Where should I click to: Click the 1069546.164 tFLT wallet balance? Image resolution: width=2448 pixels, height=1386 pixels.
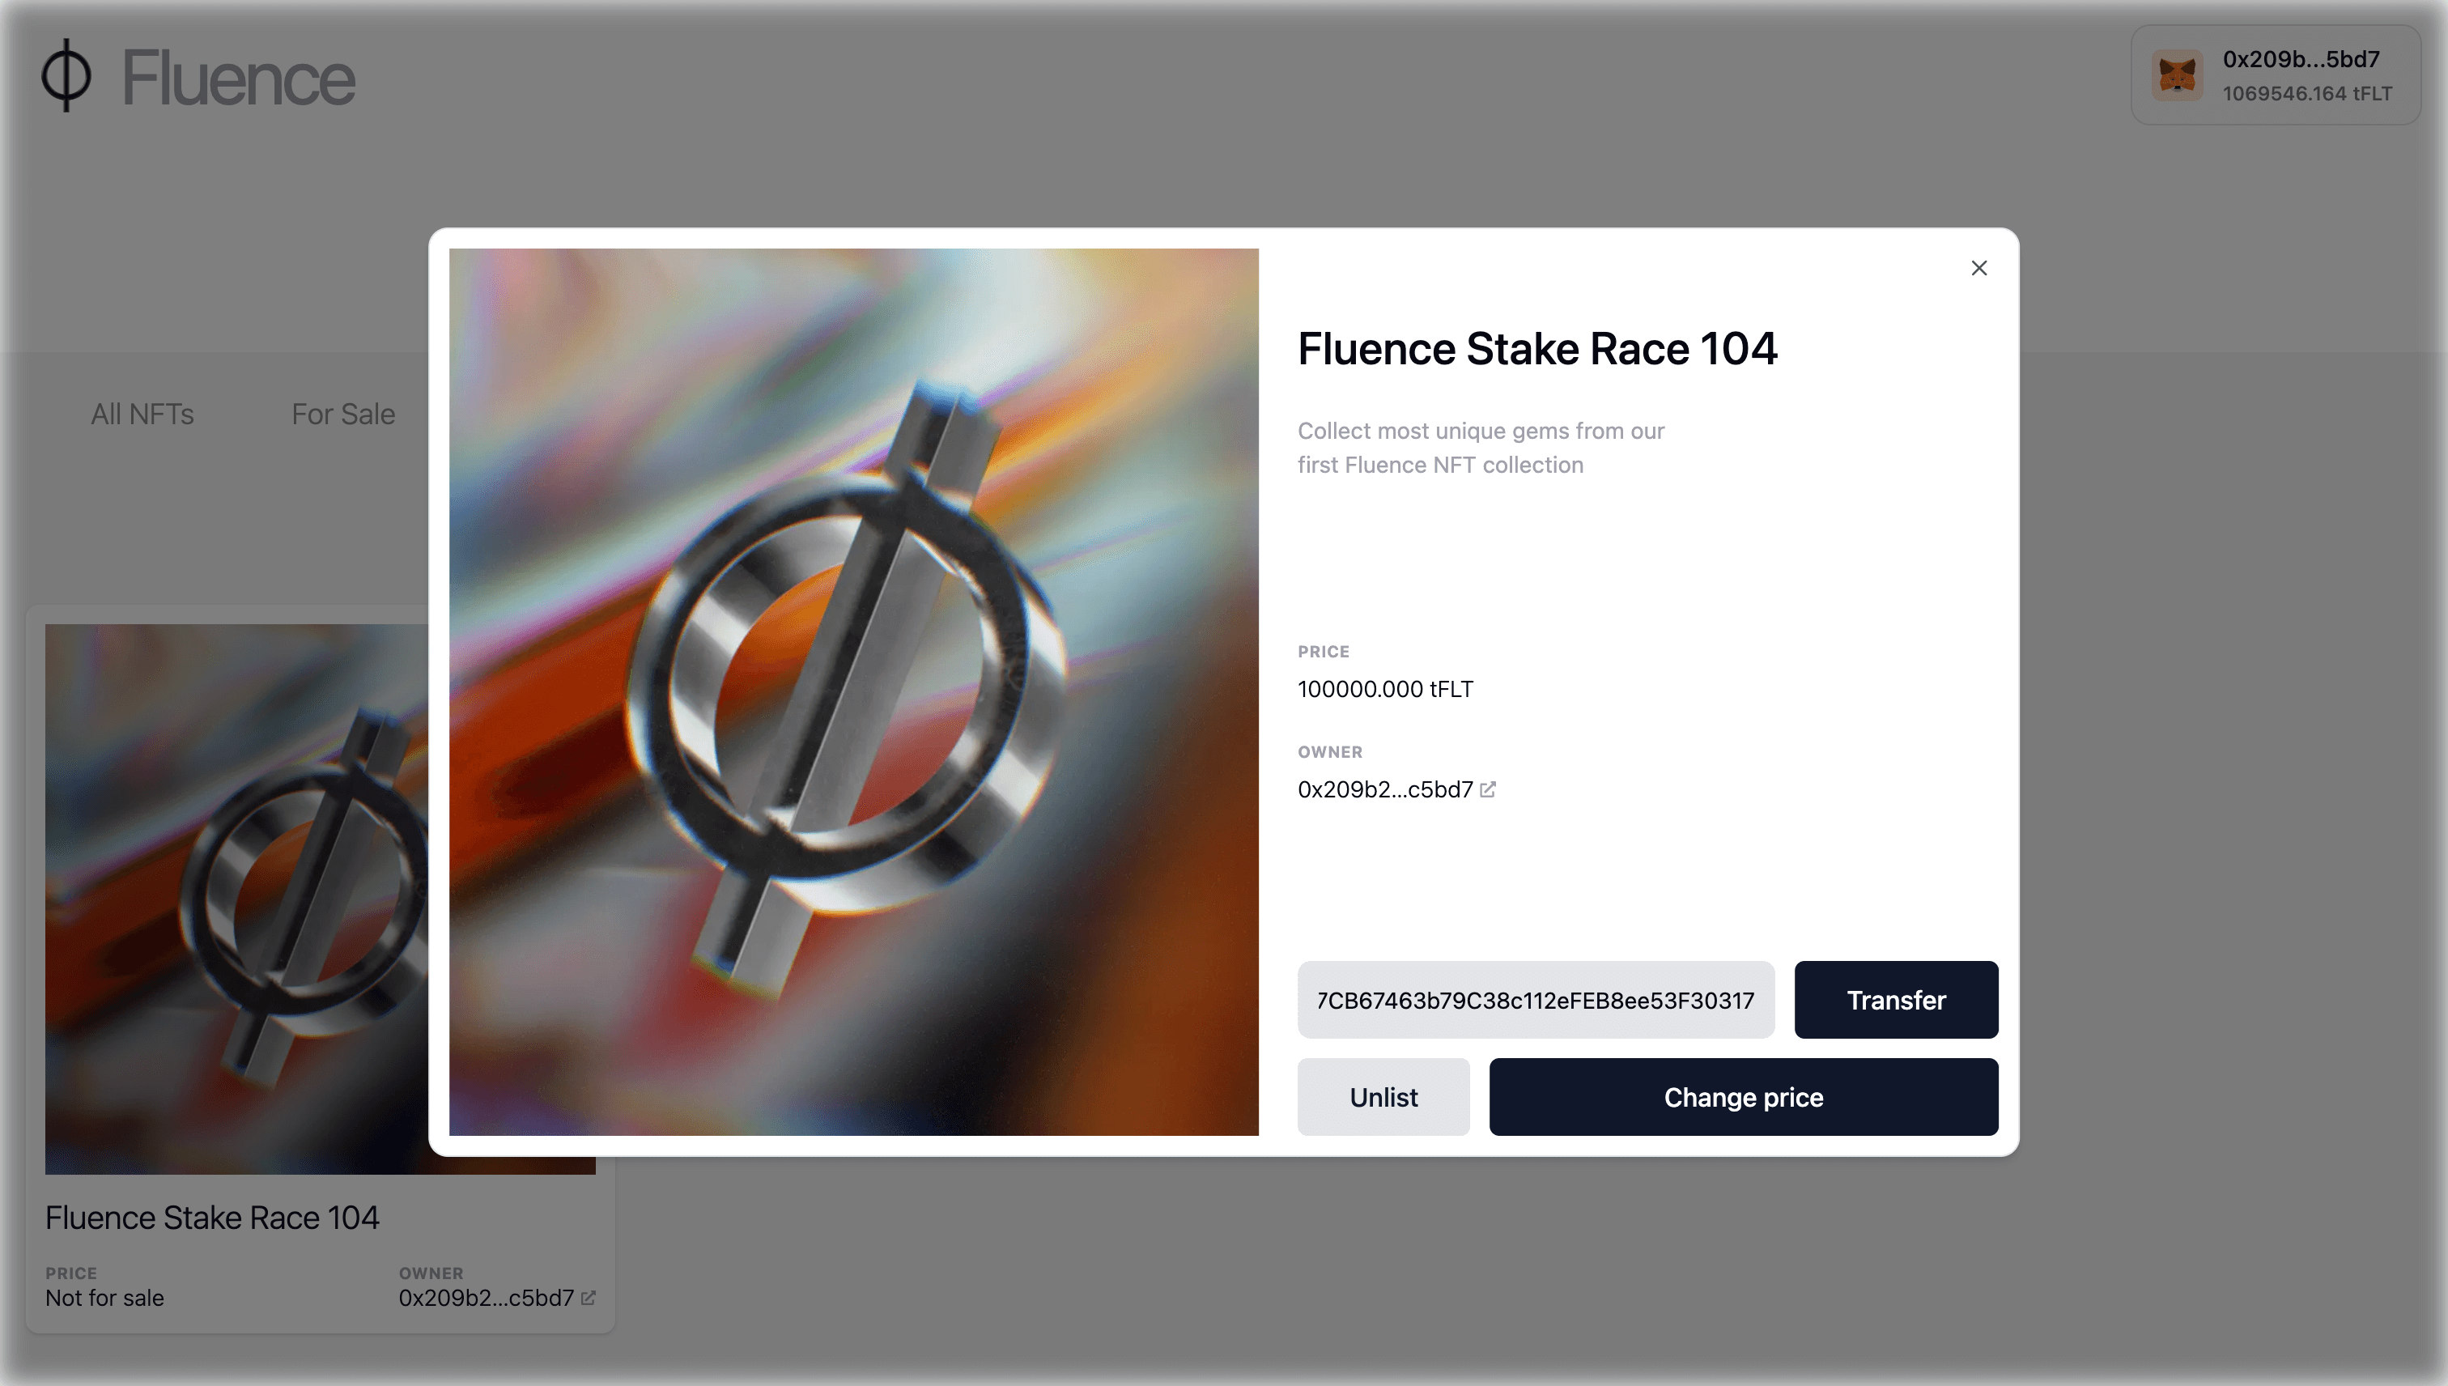tap(2306, 93)
